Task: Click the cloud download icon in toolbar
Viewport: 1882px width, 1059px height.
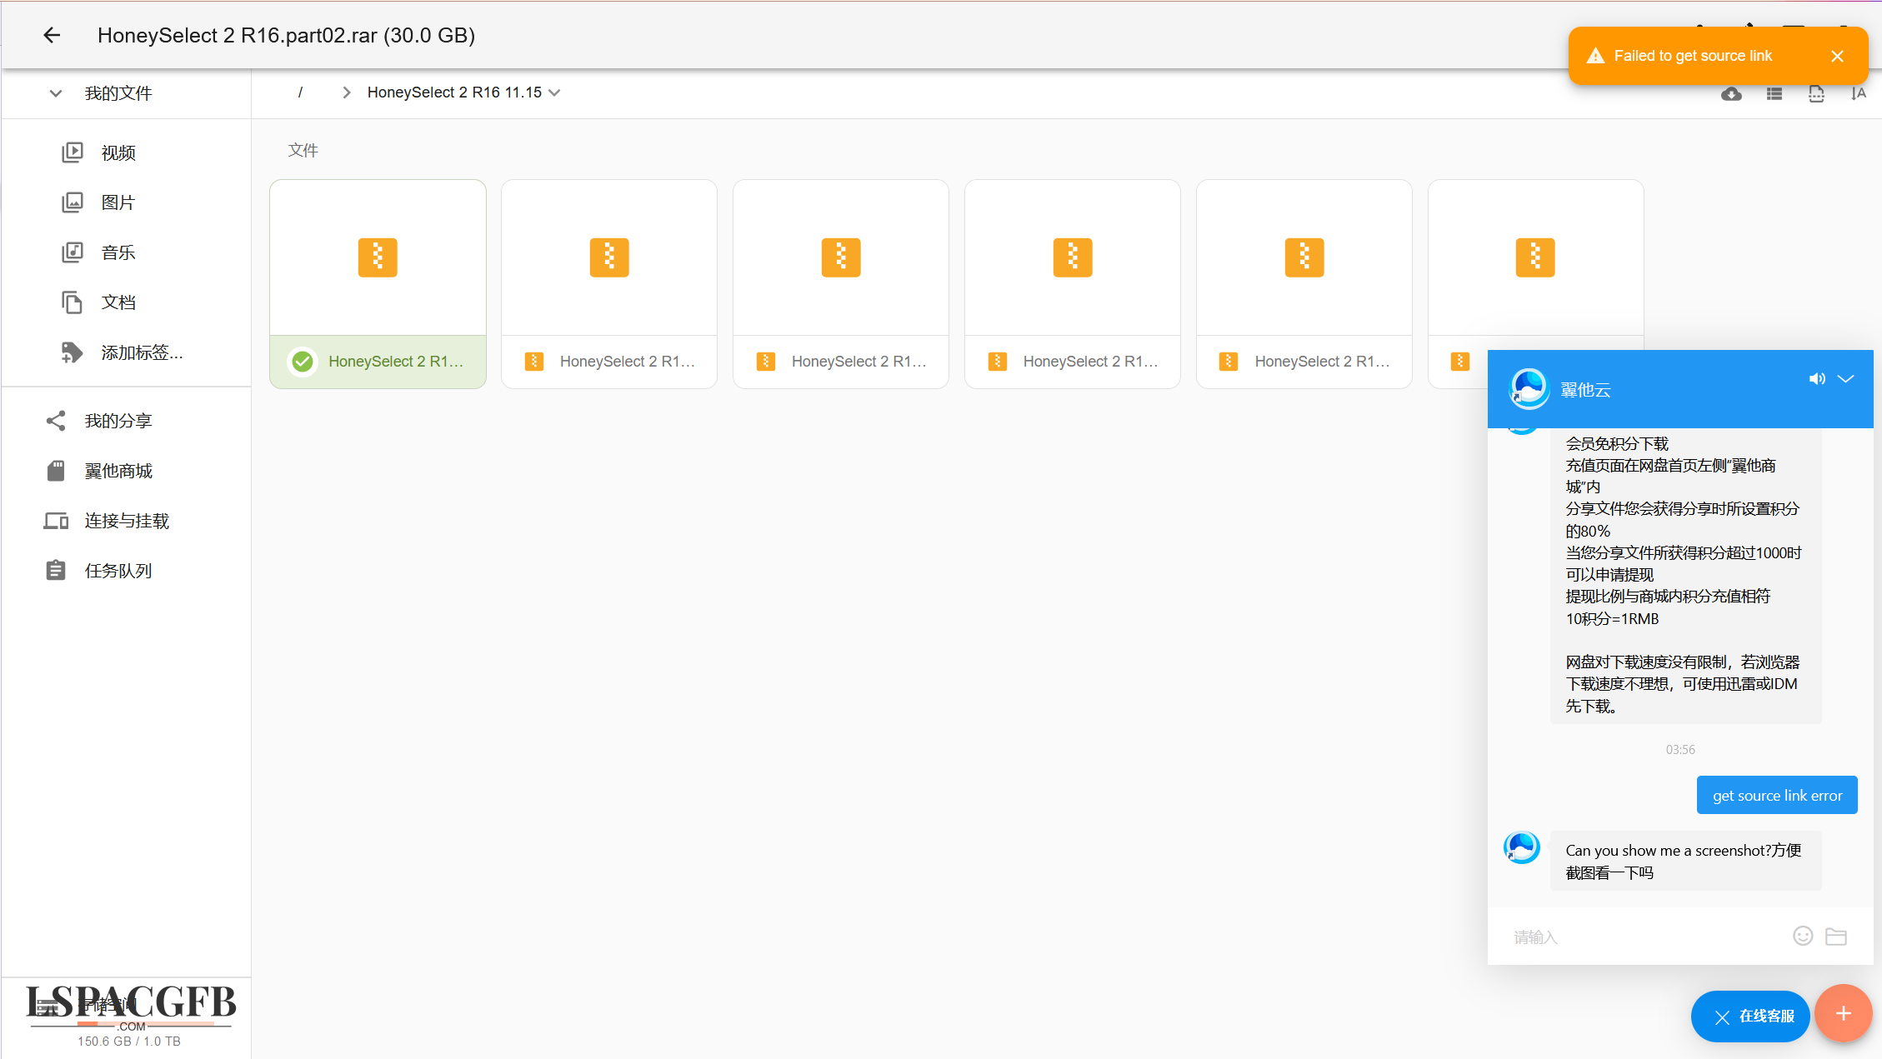Action: pyautogui.click(x=1731, y=94)
